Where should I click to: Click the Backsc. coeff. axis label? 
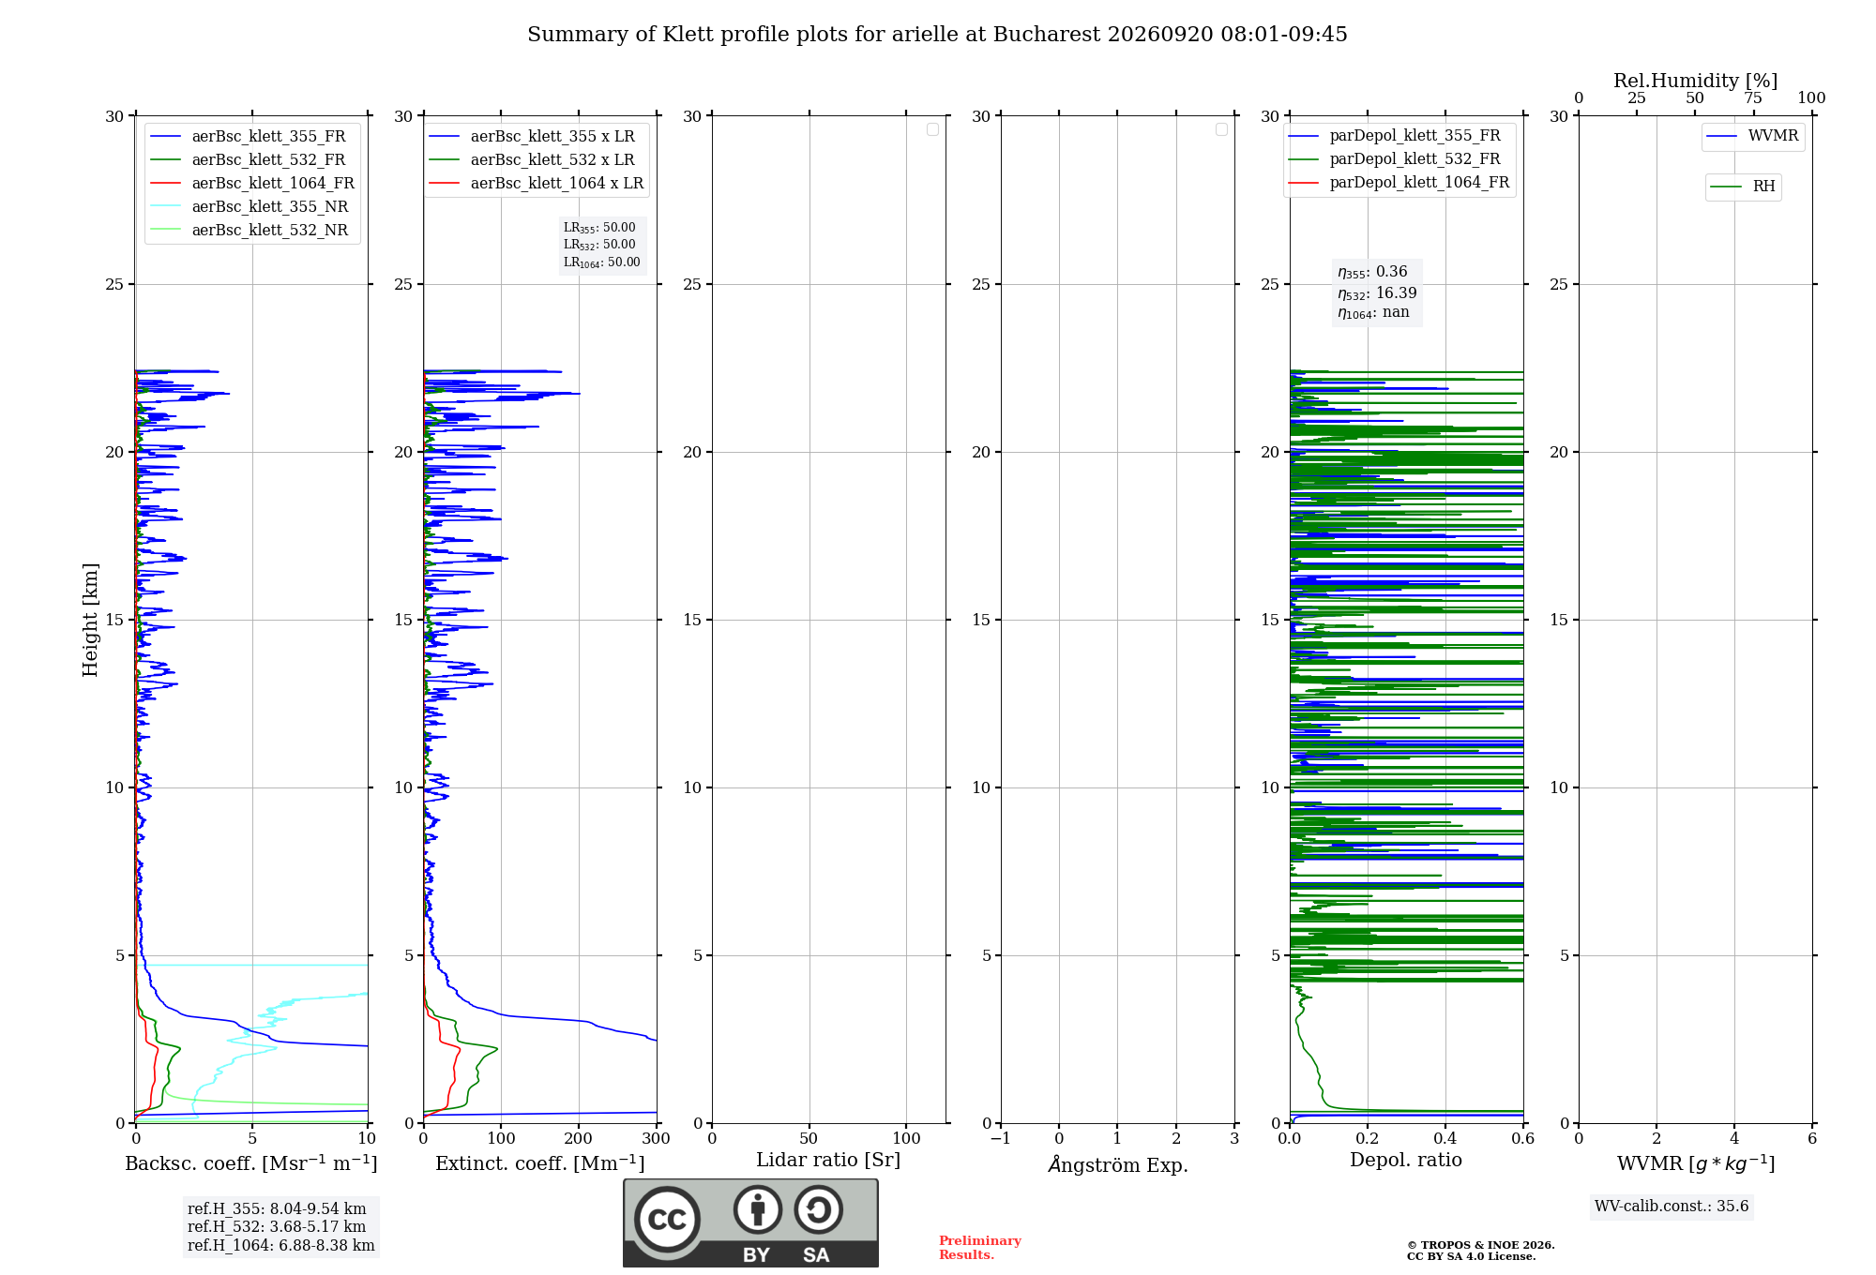(x=251, y=1163)
